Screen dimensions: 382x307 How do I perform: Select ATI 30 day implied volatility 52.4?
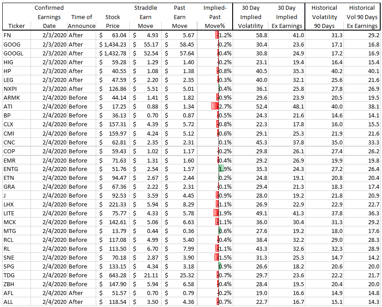[251, 107]
